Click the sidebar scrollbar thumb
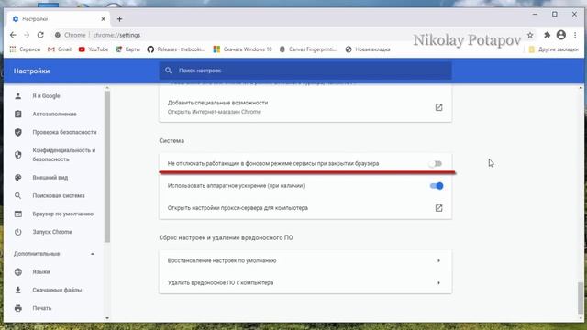This screenshot has width=587, height=330. tap(107, 167)
